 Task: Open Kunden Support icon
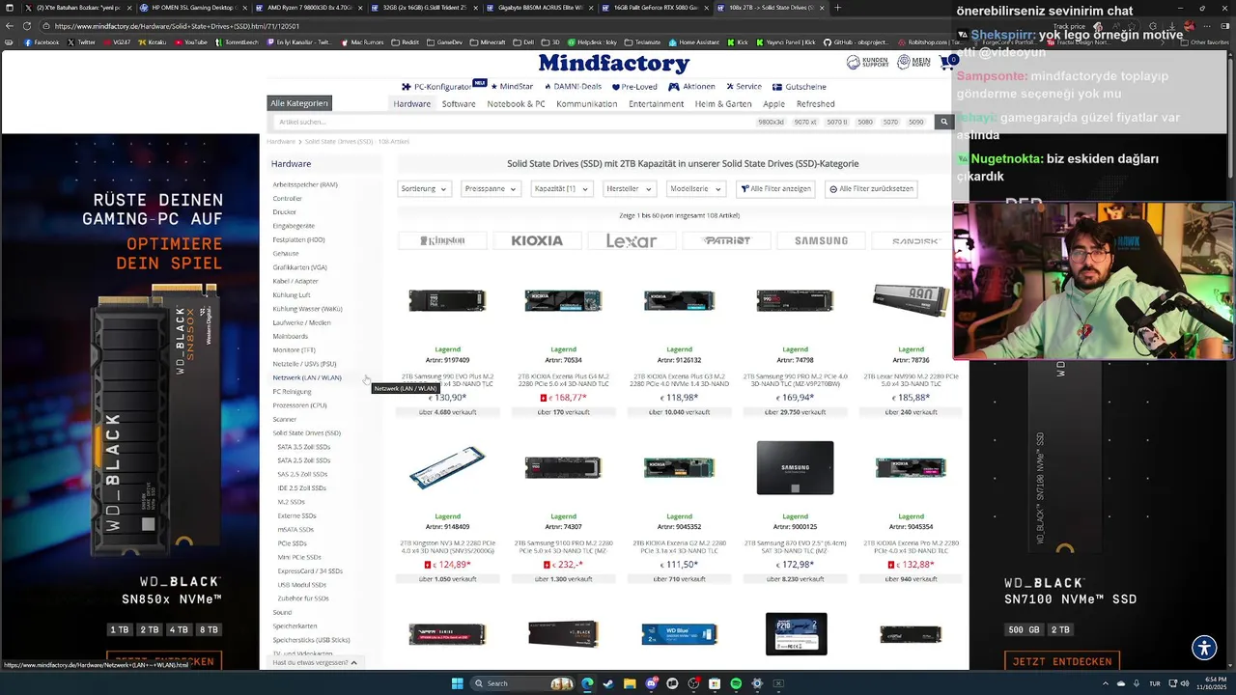click(867, 63)
